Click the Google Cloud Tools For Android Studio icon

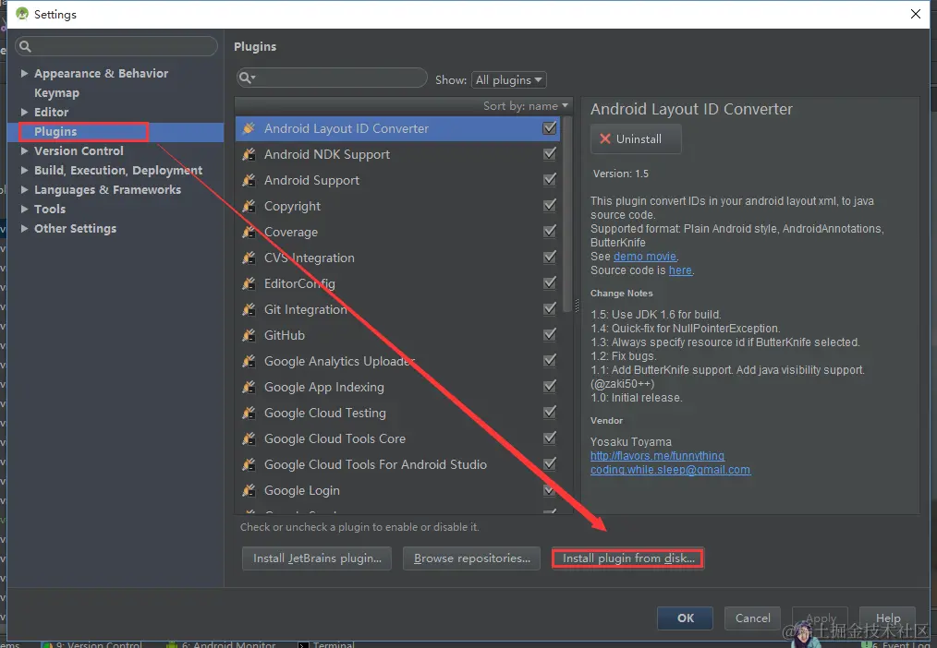click(249, 464)
